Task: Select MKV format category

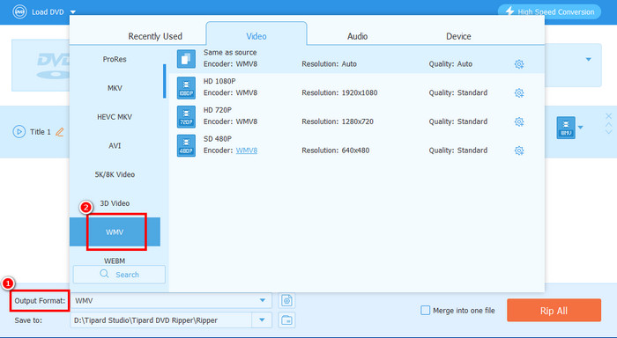Action: tap(115, 88)
